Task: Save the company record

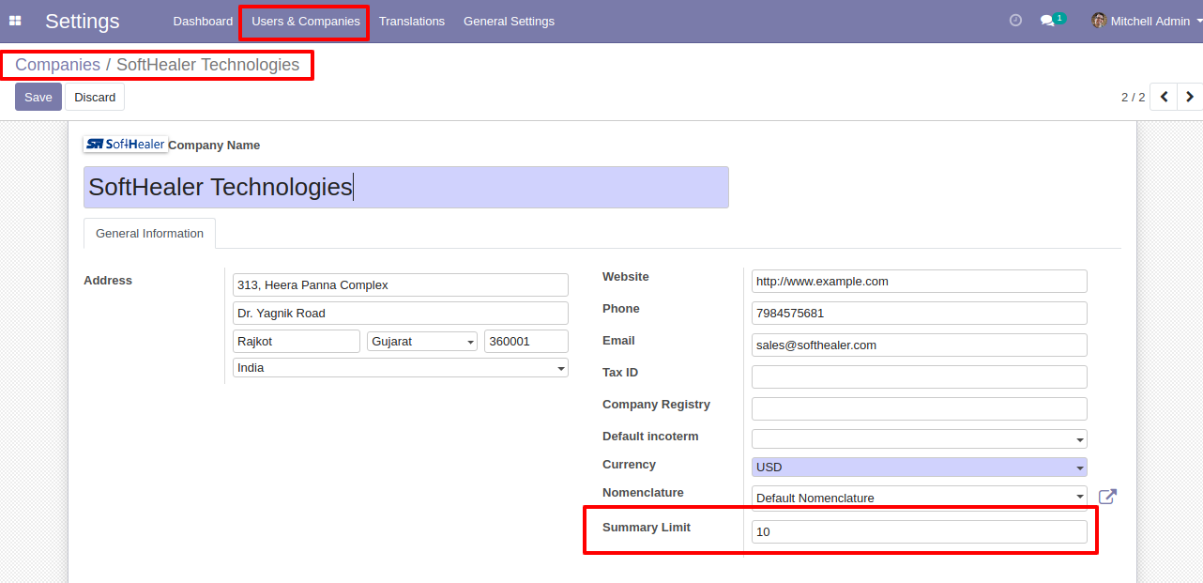Action: coord(38,97)
